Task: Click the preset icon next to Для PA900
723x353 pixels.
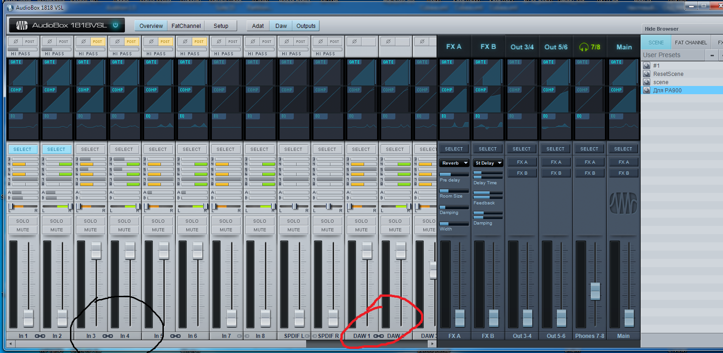Action: tap(647, 90)
